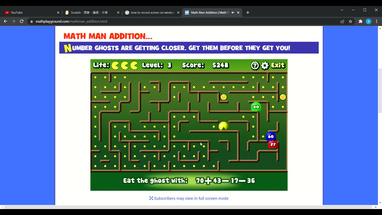Click the Math Man Addition heading
The height and width of the screenshot is (215, 382).
click(108, 36)
